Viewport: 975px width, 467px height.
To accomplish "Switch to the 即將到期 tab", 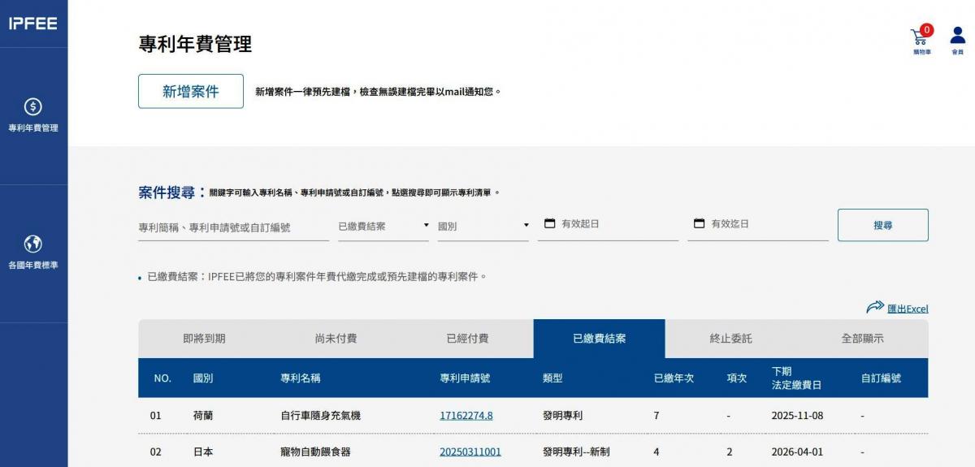I will [204, 339].
